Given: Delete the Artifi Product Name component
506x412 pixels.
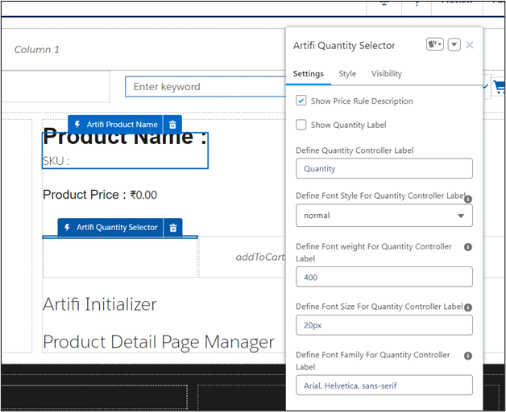Looking at the screenshot, I should [172, 125].
